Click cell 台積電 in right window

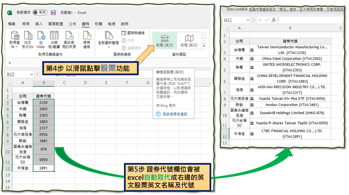pyautogui.click(x=239, y=50)
